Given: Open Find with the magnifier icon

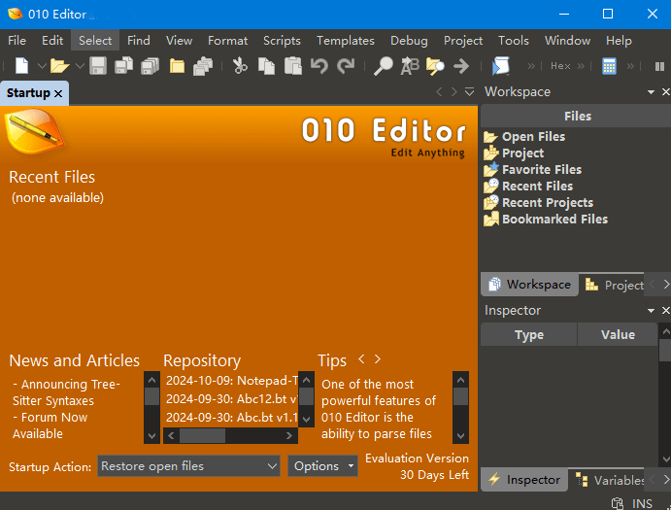Looking at the screenshot, I should (x=385, y=66).
